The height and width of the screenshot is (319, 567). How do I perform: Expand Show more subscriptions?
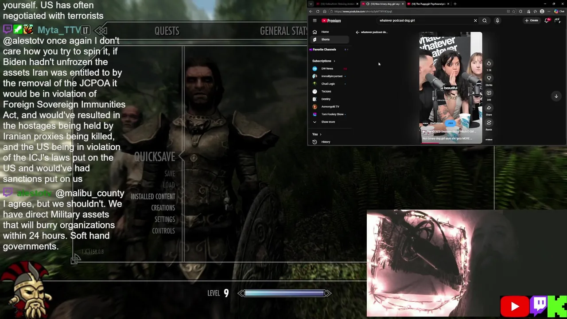[328, 122]
